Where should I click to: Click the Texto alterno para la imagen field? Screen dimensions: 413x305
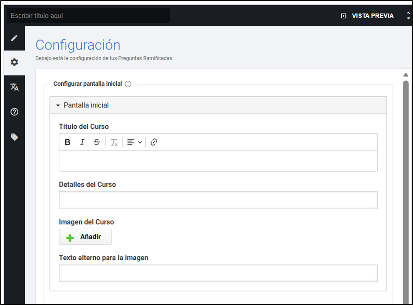tap(218, 273)
